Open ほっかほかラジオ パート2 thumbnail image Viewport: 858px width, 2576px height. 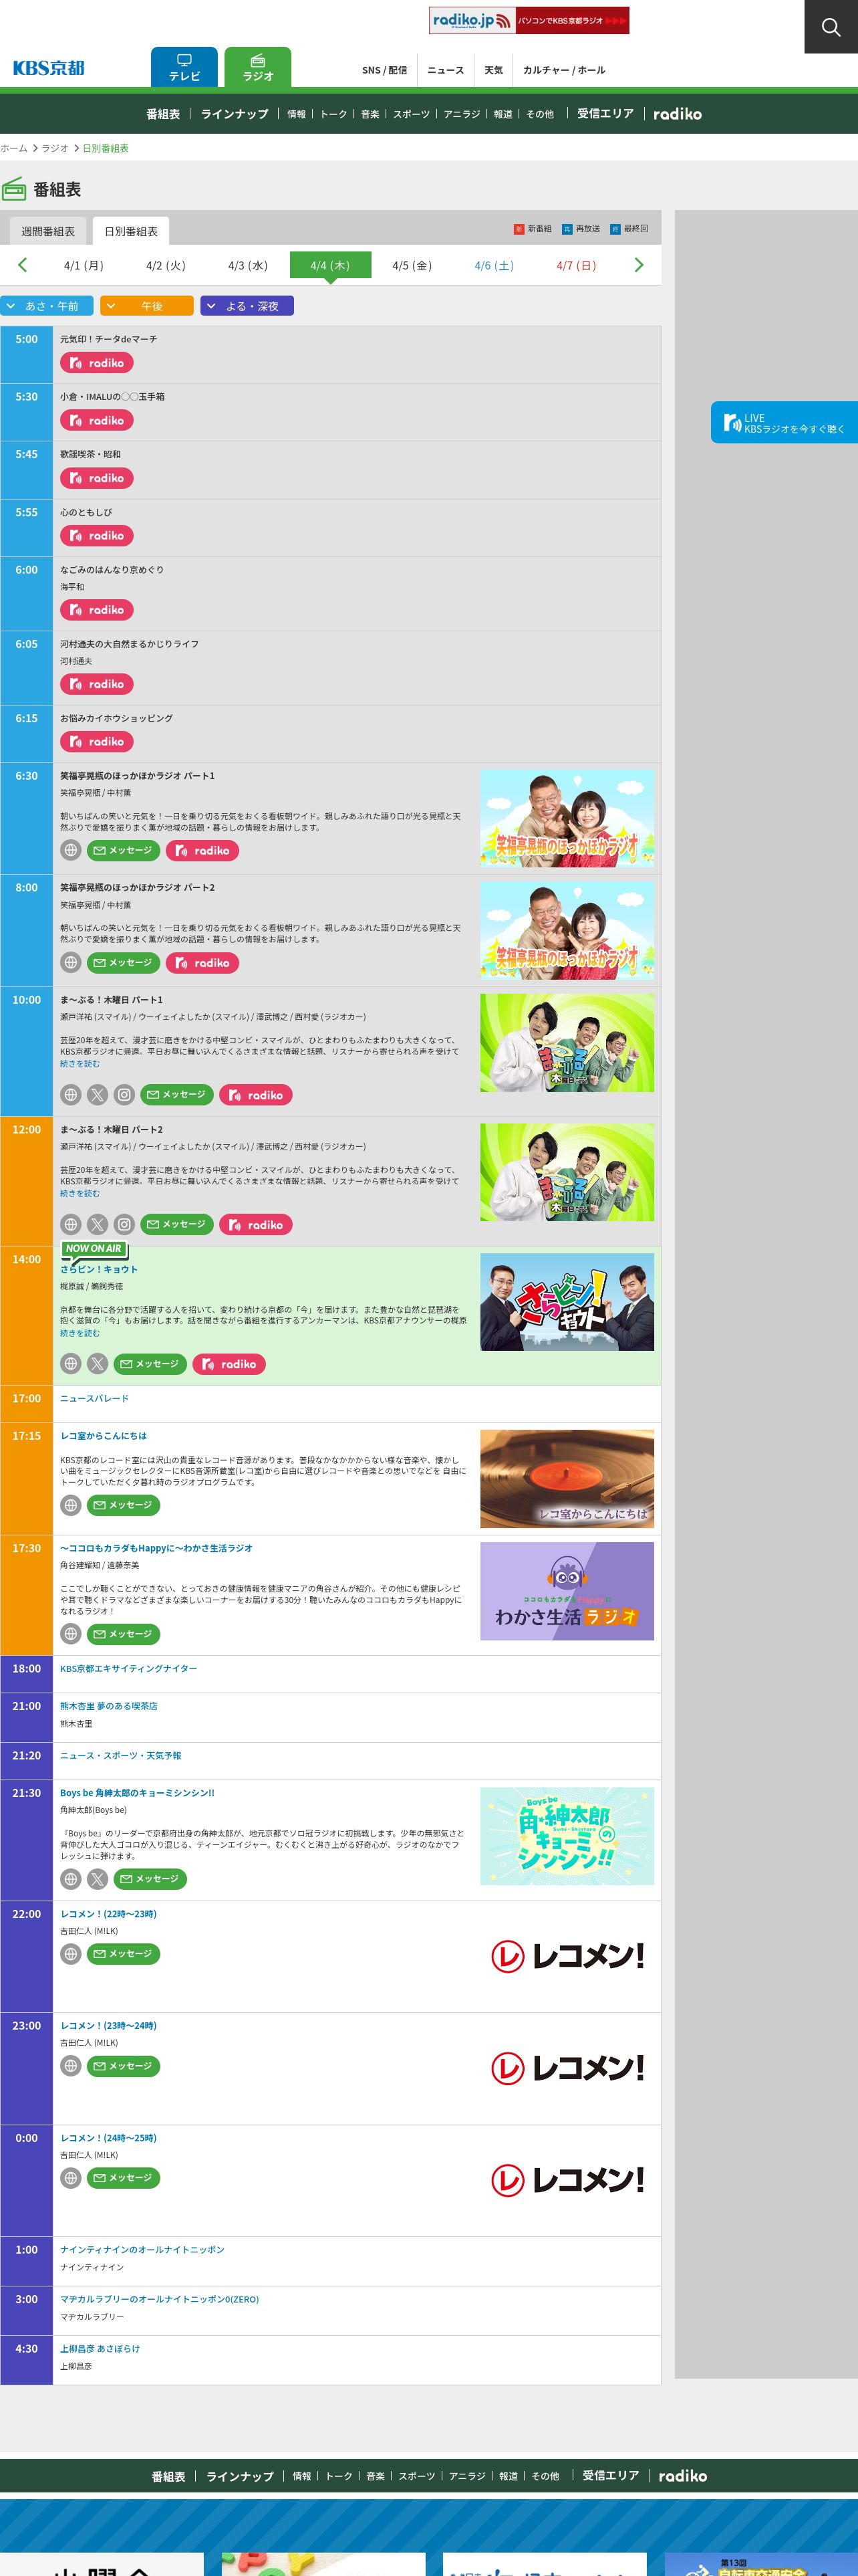[x=567, y=930]
